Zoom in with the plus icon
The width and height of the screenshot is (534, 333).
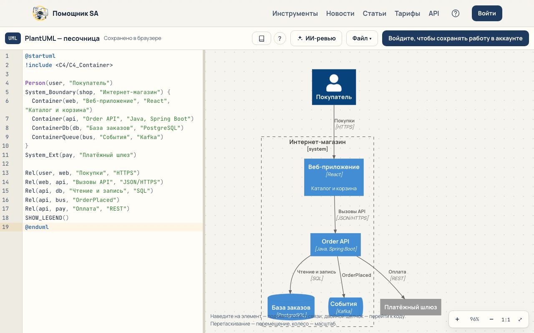coord(457,319)
